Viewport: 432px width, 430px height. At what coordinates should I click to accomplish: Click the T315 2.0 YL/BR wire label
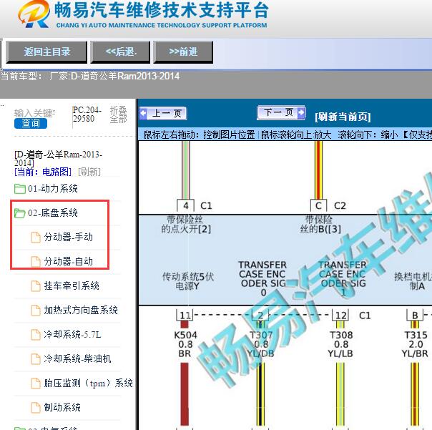tap(416, 344)
